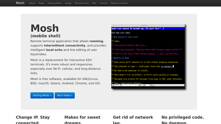Viewport: 221px width, 124px height.
Task: Click the large Mosh heading
Action: pos(44,28)
